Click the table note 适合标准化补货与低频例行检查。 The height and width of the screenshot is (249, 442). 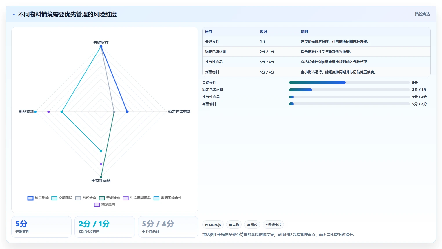tap(326, 52)
